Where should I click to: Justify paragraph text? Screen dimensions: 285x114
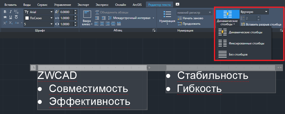point(113,23)
